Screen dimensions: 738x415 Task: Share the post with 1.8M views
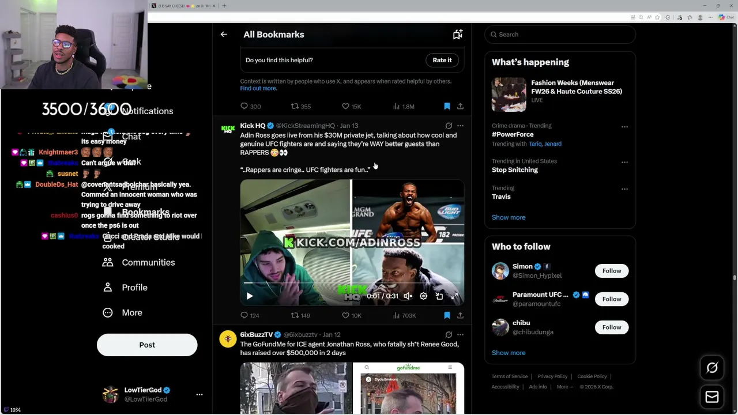(460, 107)
